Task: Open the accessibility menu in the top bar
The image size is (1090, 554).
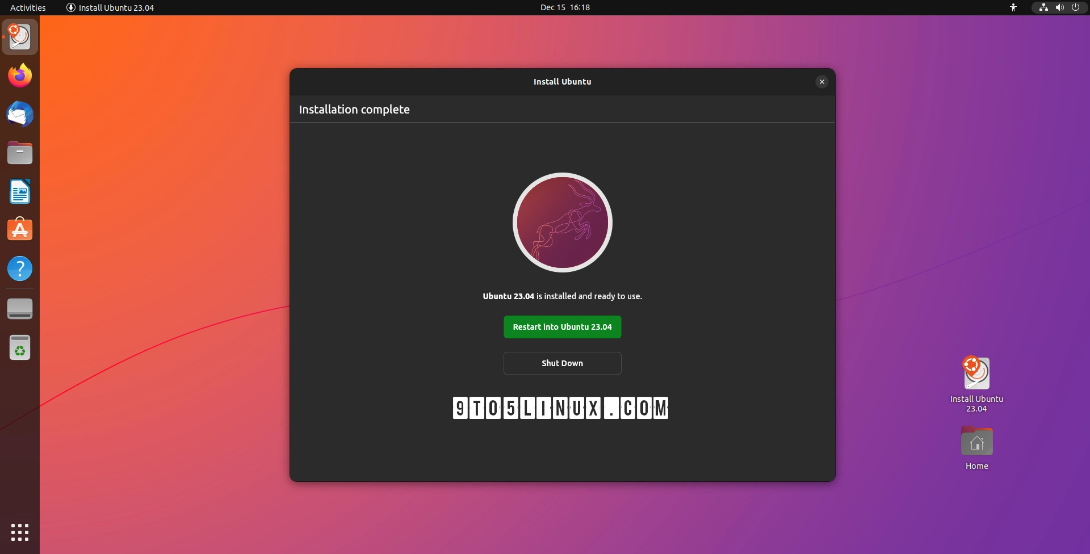Action: pyautogui.click(x=1013, y=7)
